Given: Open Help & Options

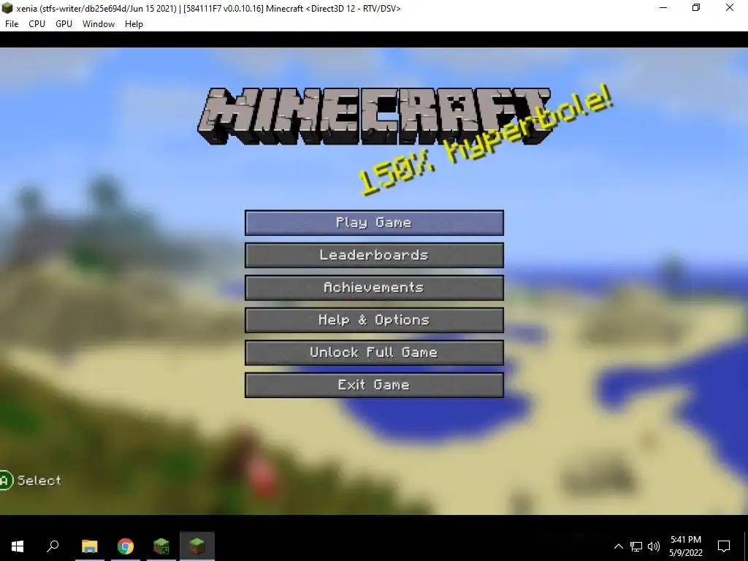Looking at the screenshot, I should coord(374,320).
